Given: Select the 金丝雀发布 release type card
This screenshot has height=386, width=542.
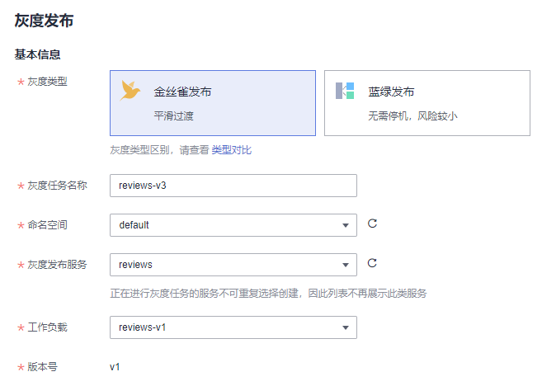Looking at the screenshot, I should 212,102.
